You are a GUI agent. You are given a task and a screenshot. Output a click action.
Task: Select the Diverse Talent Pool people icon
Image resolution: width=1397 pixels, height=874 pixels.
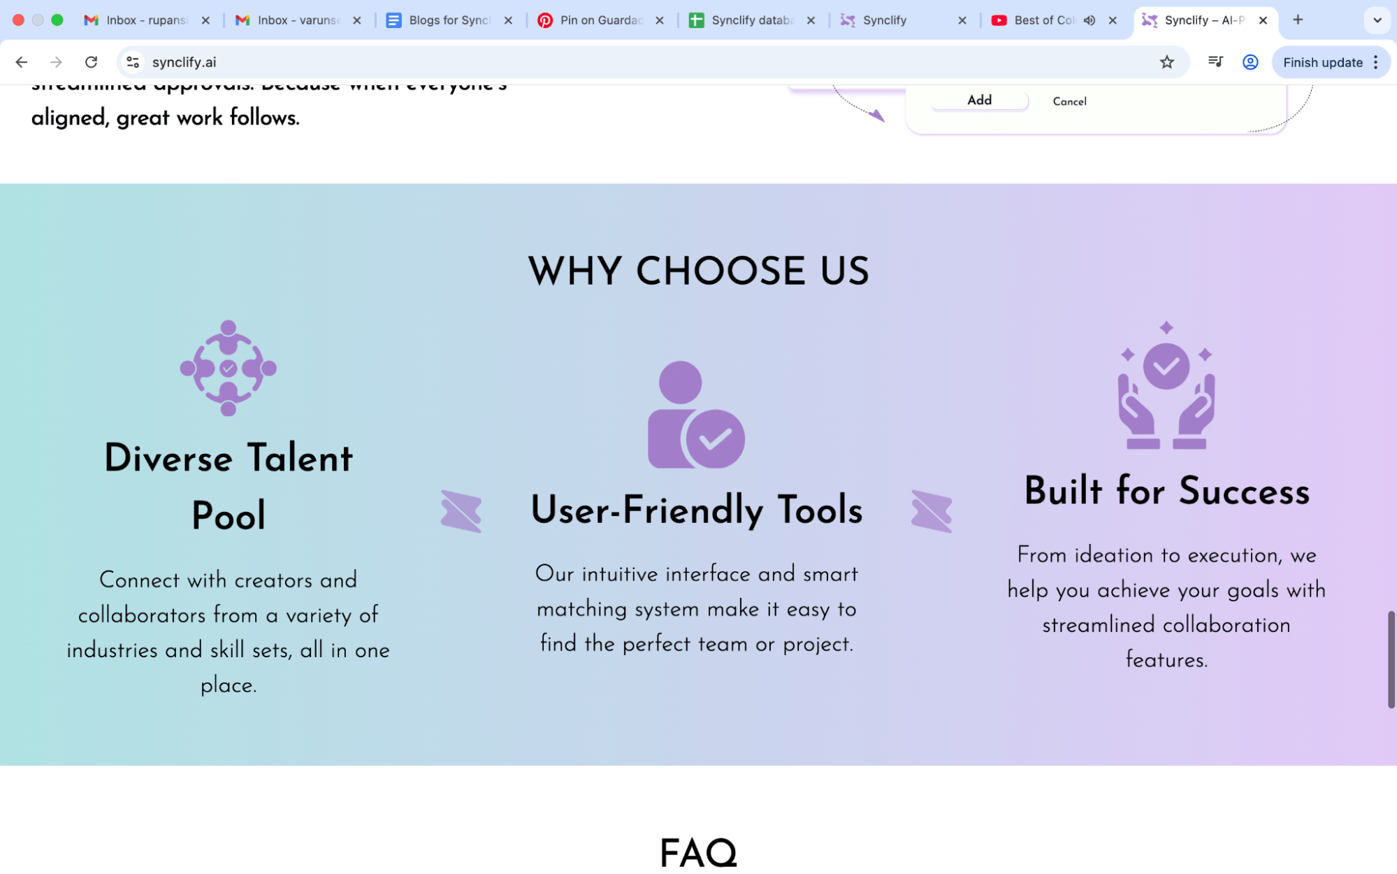(227, 368)
